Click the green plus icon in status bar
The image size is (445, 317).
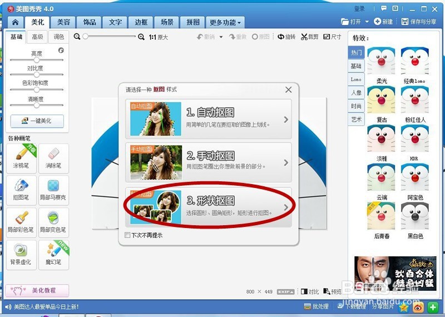[x=433, y=307]
